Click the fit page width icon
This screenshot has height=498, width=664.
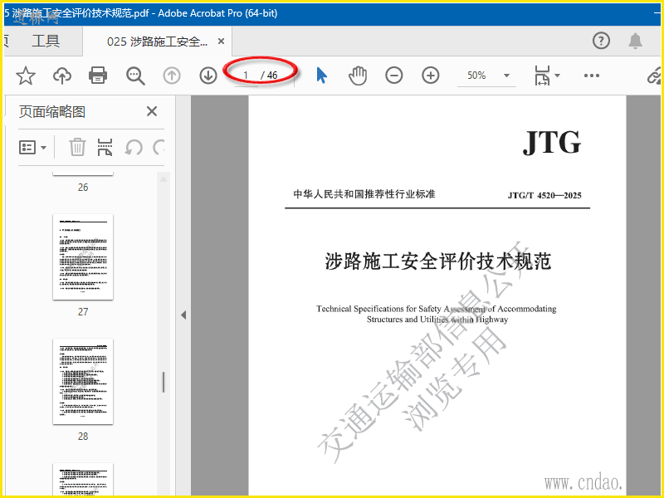click(542, 76)
